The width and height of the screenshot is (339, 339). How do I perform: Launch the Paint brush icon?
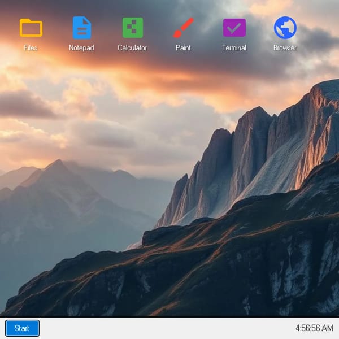[183, 28]
